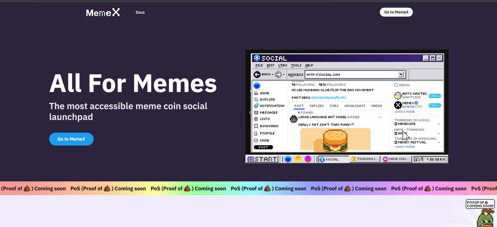Viewport: 497px width, 227px height.
Task: Follow the Ants Master account
Action: click(435, 96)
